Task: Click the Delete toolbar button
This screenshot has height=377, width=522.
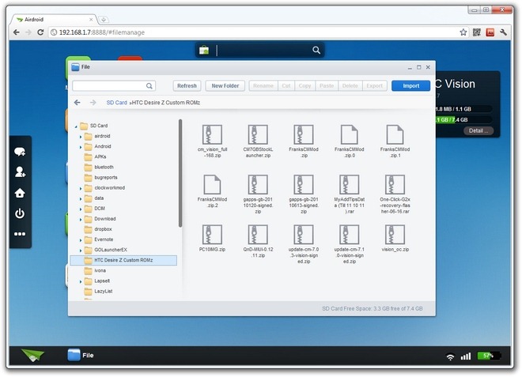Action: [350, 86]
